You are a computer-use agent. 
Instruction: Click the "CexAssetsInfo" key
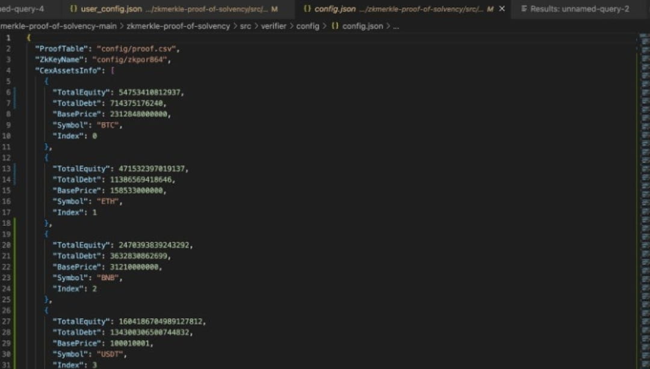click(x=68, y=70)
